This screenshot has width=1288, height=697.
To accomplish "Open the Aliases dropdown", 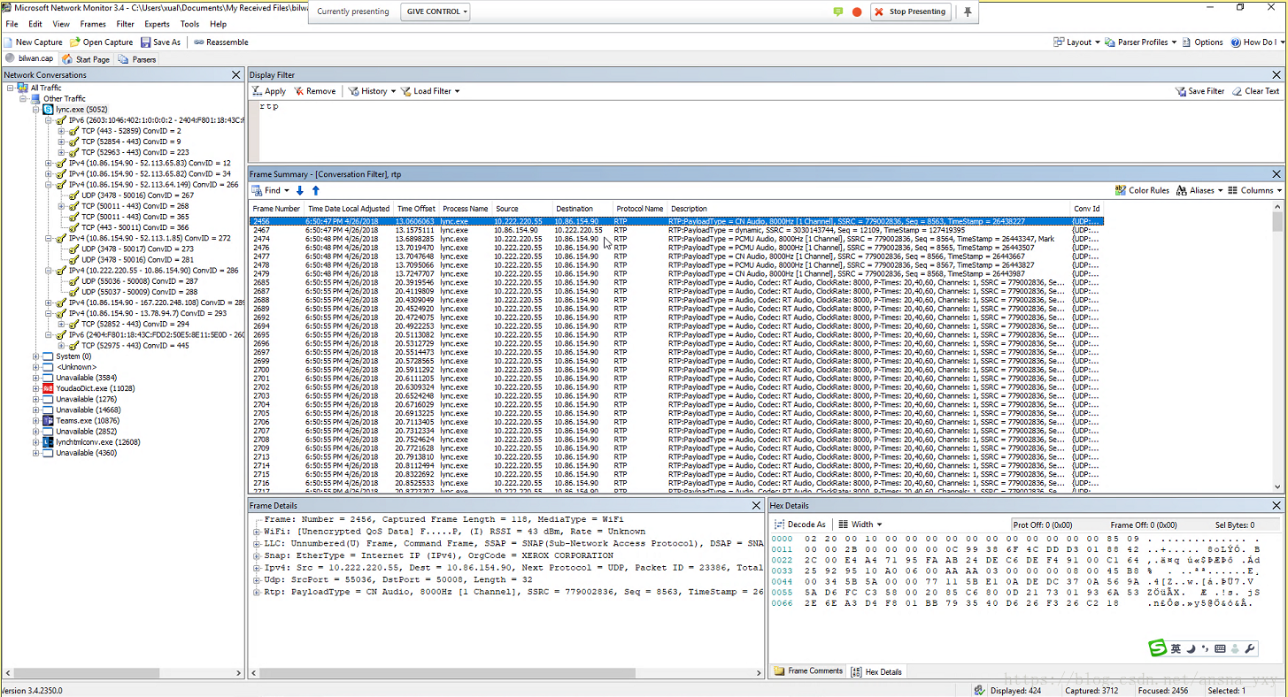I will pos(1199,190).
